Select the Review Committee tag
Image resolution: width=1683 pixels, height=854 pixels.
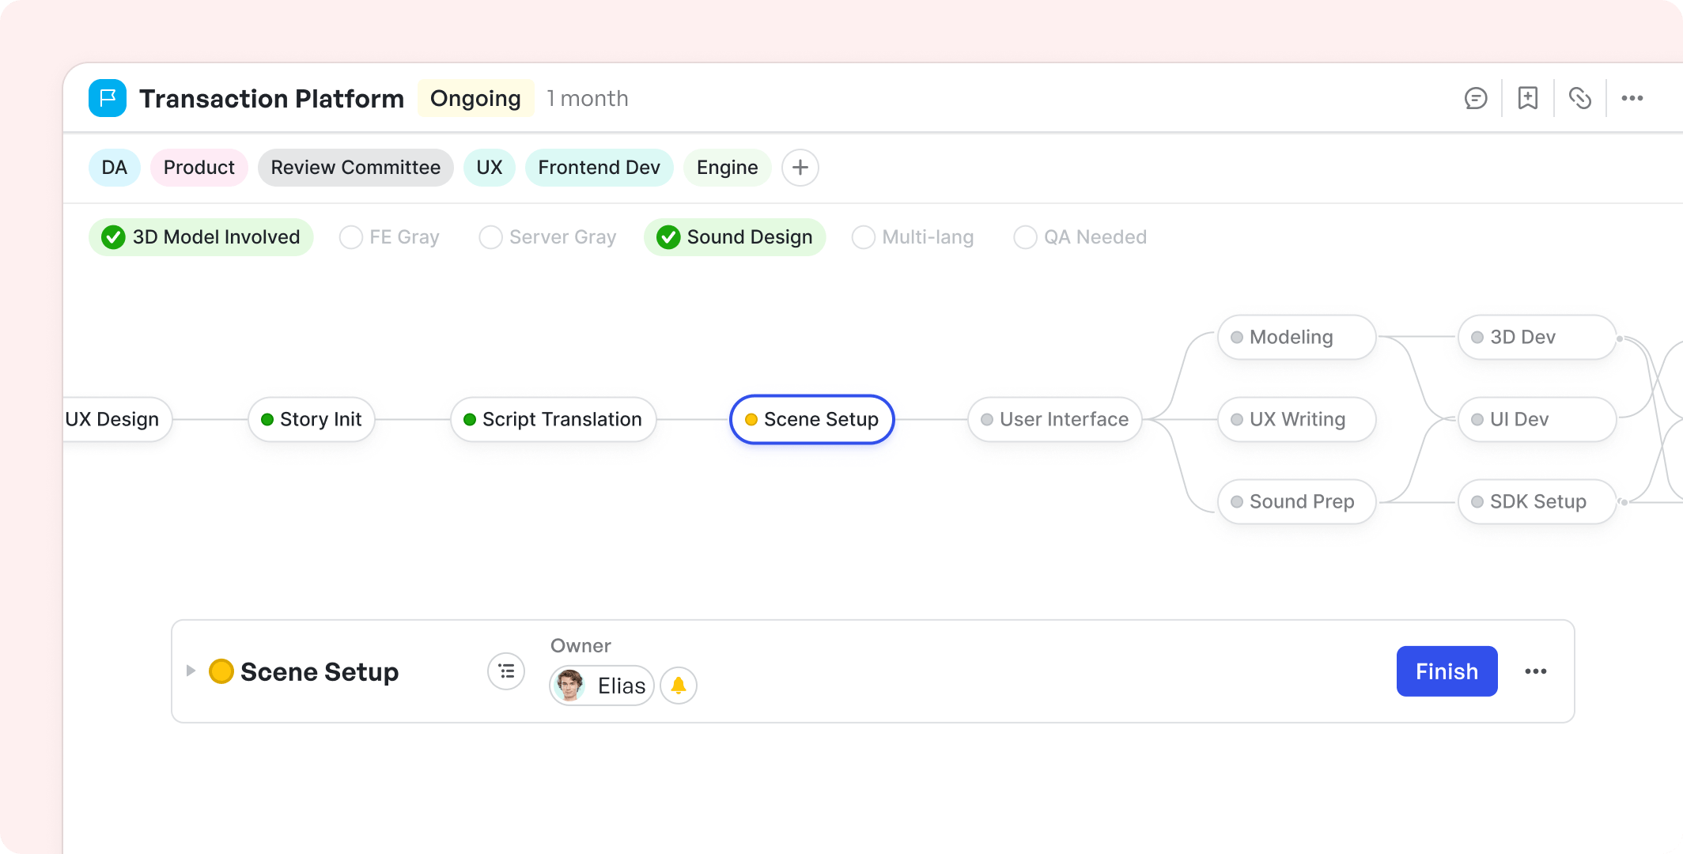[x=356, y=168]
